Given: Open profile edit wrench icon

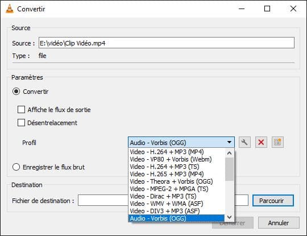Looking at the screenshot, I should tap(244, 142).
